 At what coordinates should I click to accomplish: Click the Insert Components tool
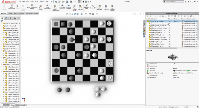[x=11, y=7]
